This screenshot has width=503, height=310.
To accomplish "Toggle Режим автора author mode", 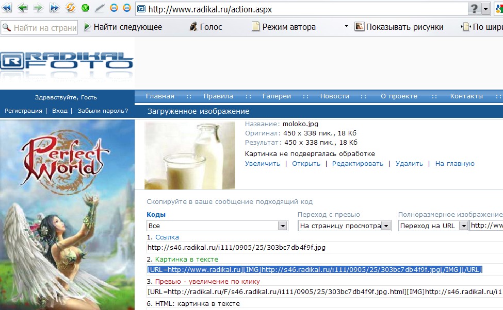I will (284, 27).
